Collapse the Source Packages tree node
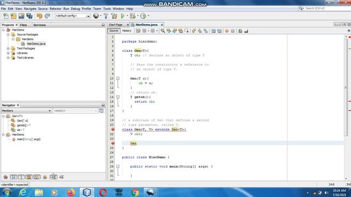 (x=8, y=34)
